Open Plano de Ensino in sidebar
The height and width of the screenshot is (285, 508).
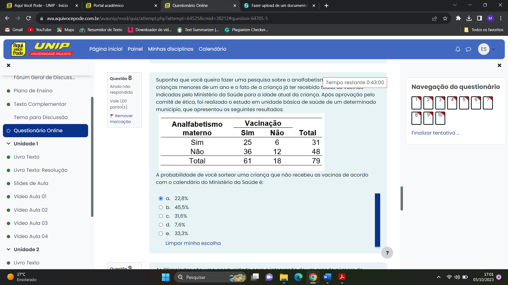coord(33,91)
